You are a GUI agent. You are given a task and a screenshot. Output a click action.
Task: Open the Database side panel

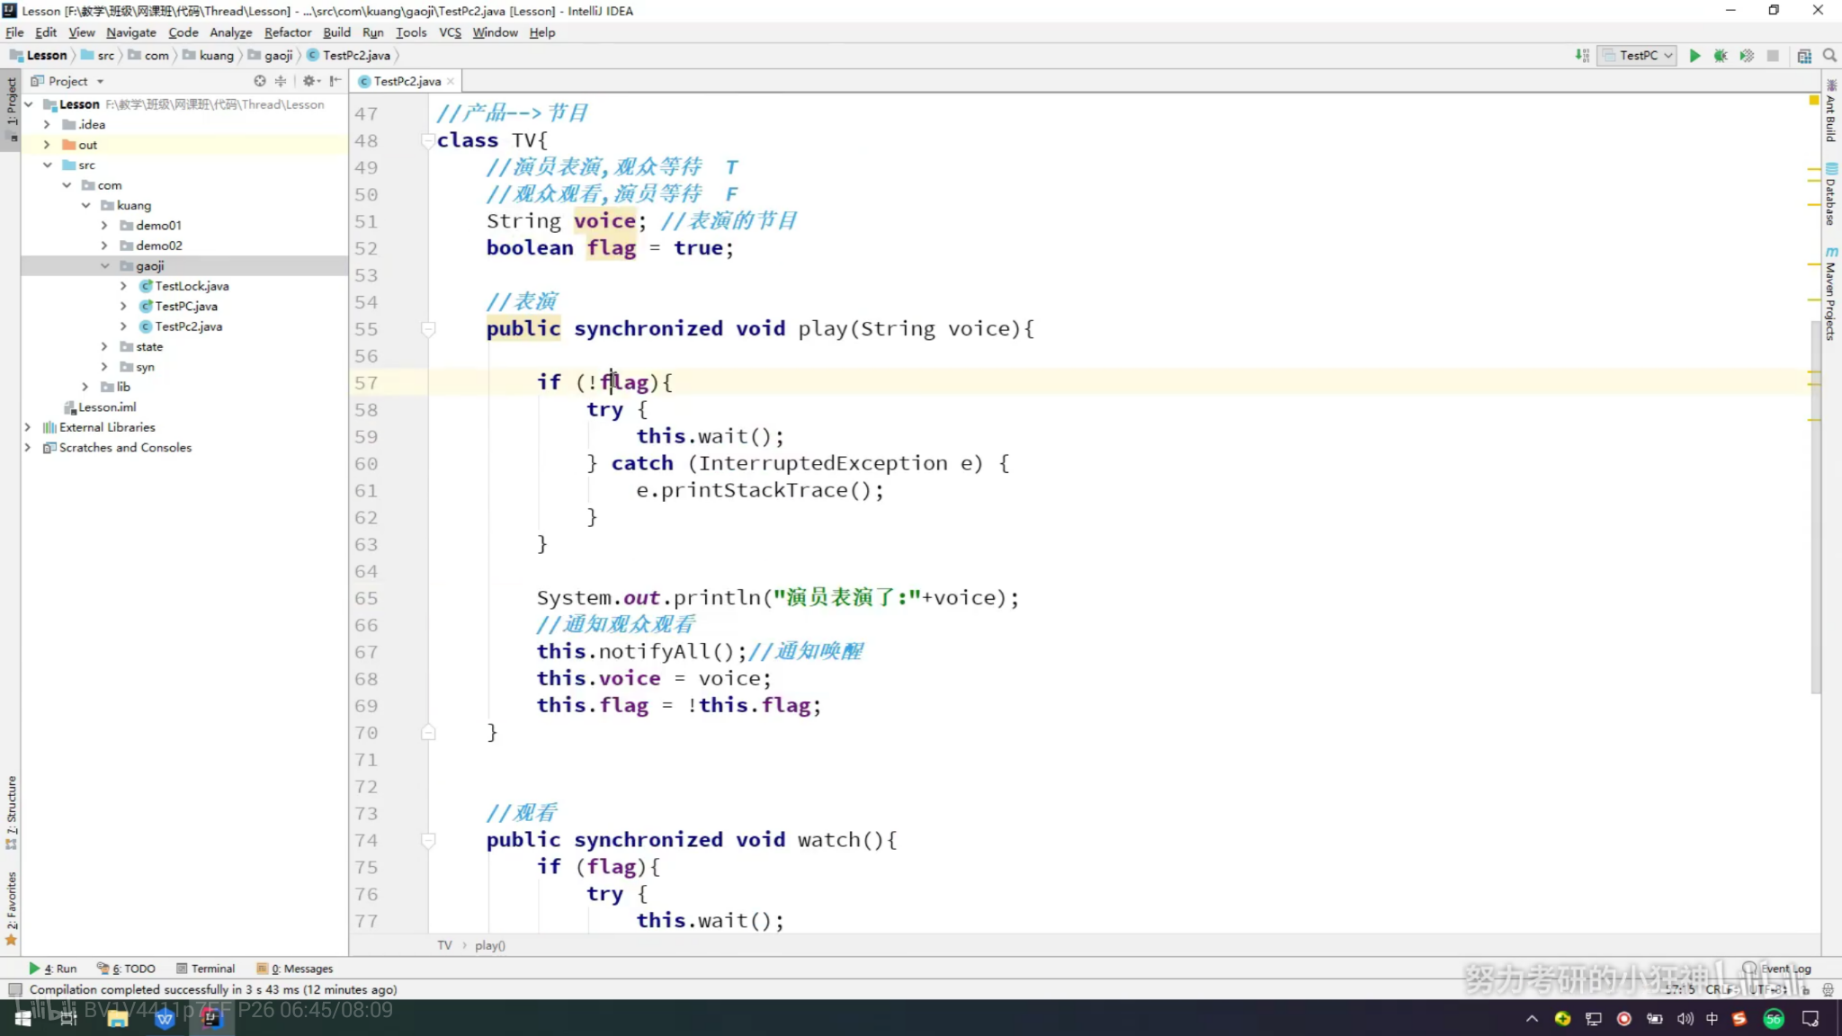point(1831,194)
